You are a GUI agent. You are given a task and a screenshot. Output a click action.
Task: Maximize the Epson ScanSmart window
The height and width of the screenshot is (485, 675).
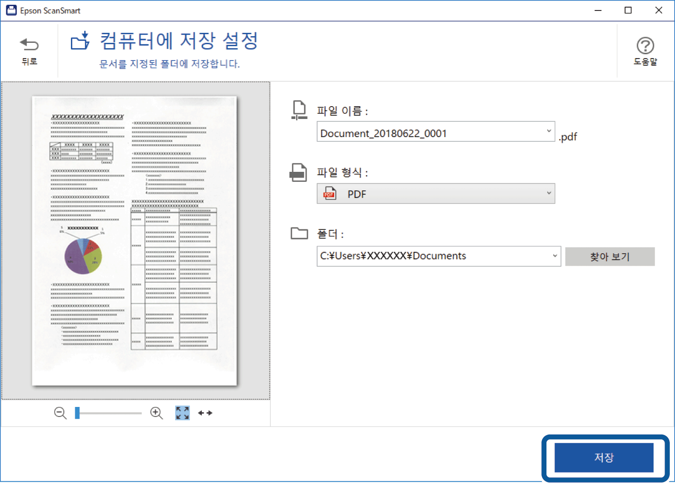click(628, 10)
